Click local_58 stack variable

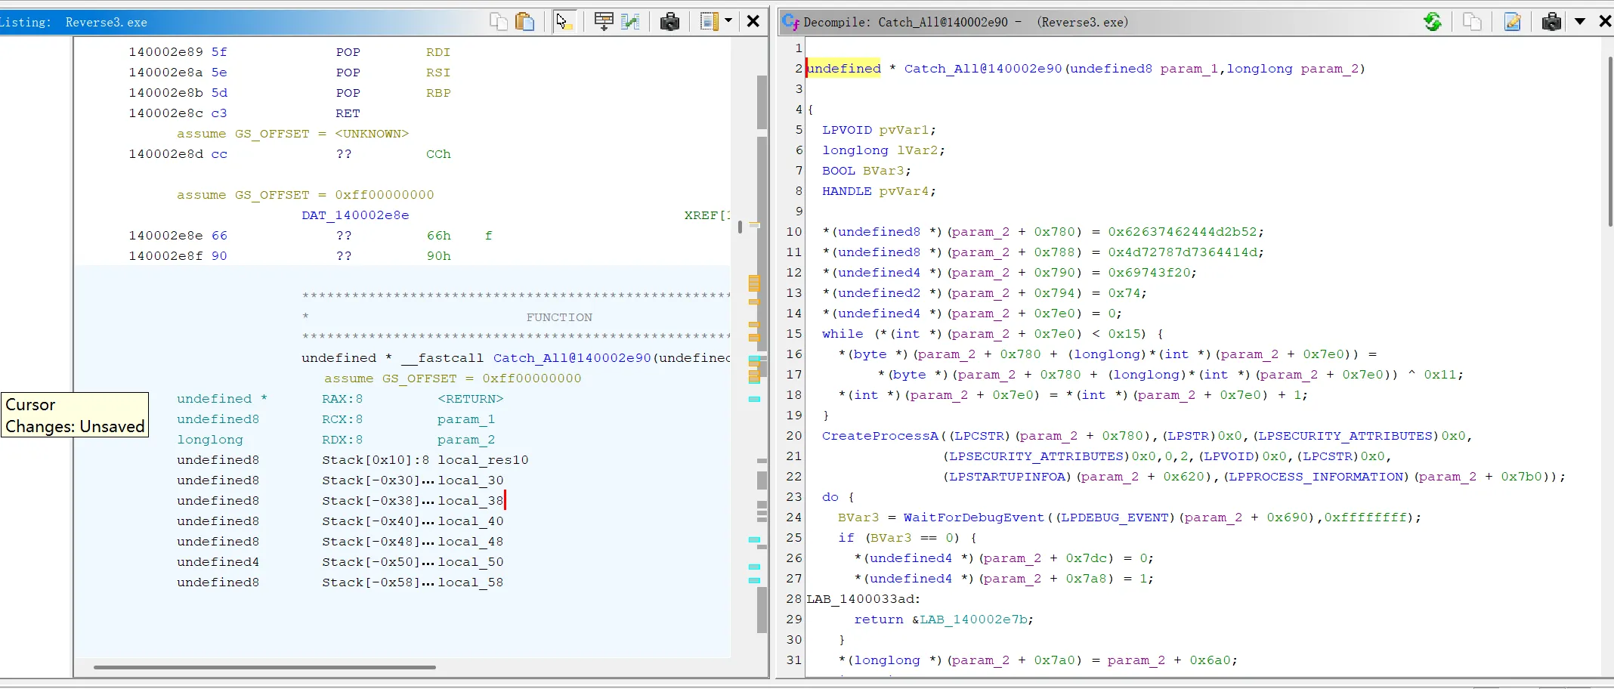coord(470,582)
